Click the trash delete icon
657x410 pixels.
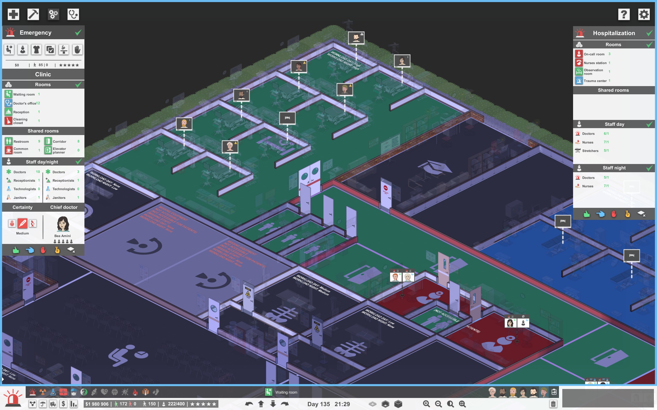(x=553, y=404)
